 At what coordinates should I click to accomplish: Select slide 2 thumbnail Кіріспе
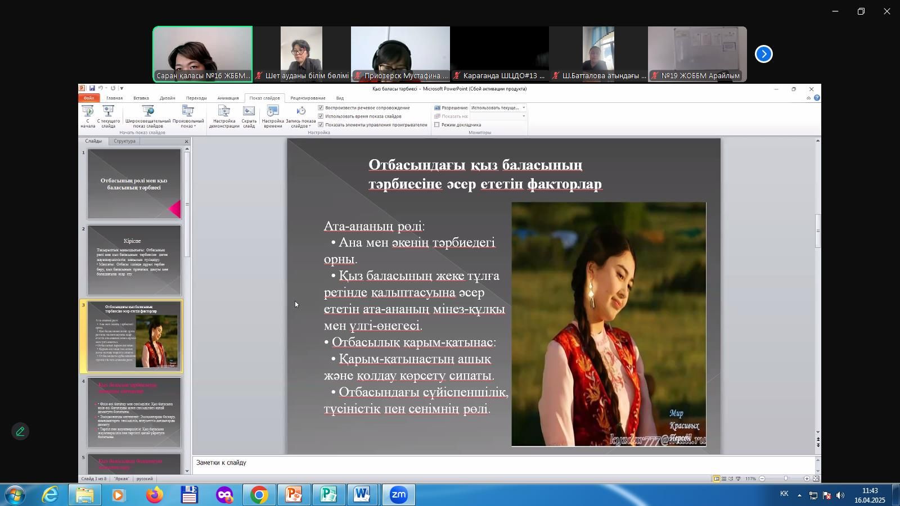134,260
